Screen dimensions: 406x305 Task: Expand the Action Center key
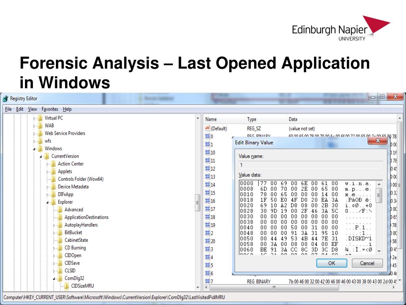(x=48, y=164)
